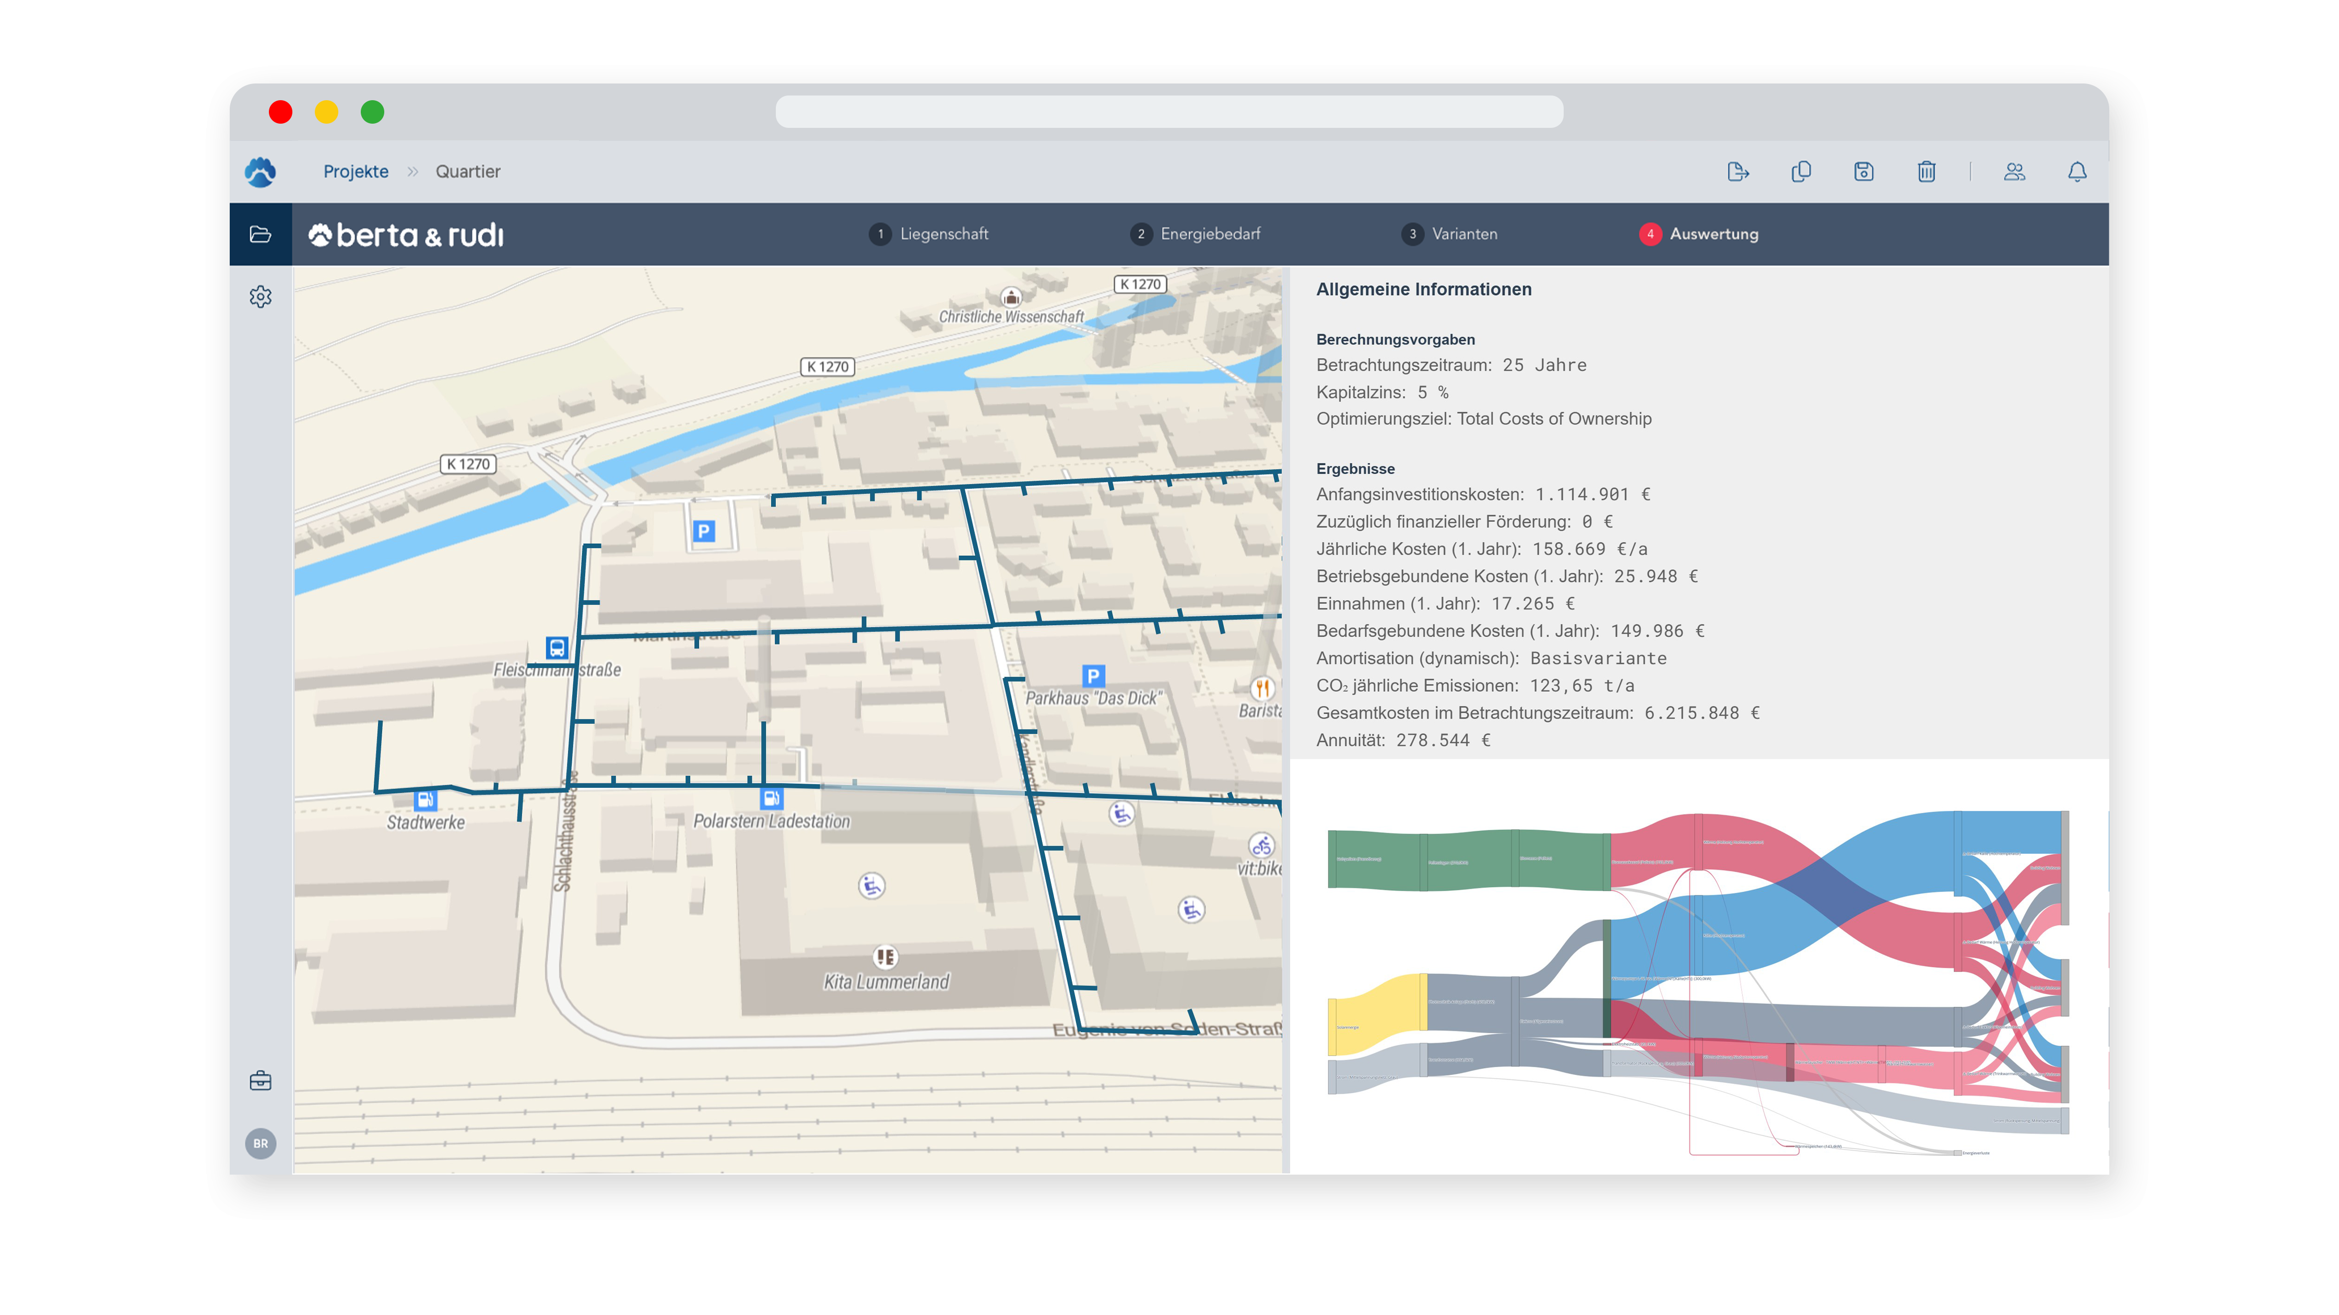The height and width of the screenshot is (1315, 2339).
Task: Click the Quartier breadcrumb
Action: point(468,172)
